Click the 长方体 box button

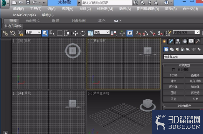(173, 75)
